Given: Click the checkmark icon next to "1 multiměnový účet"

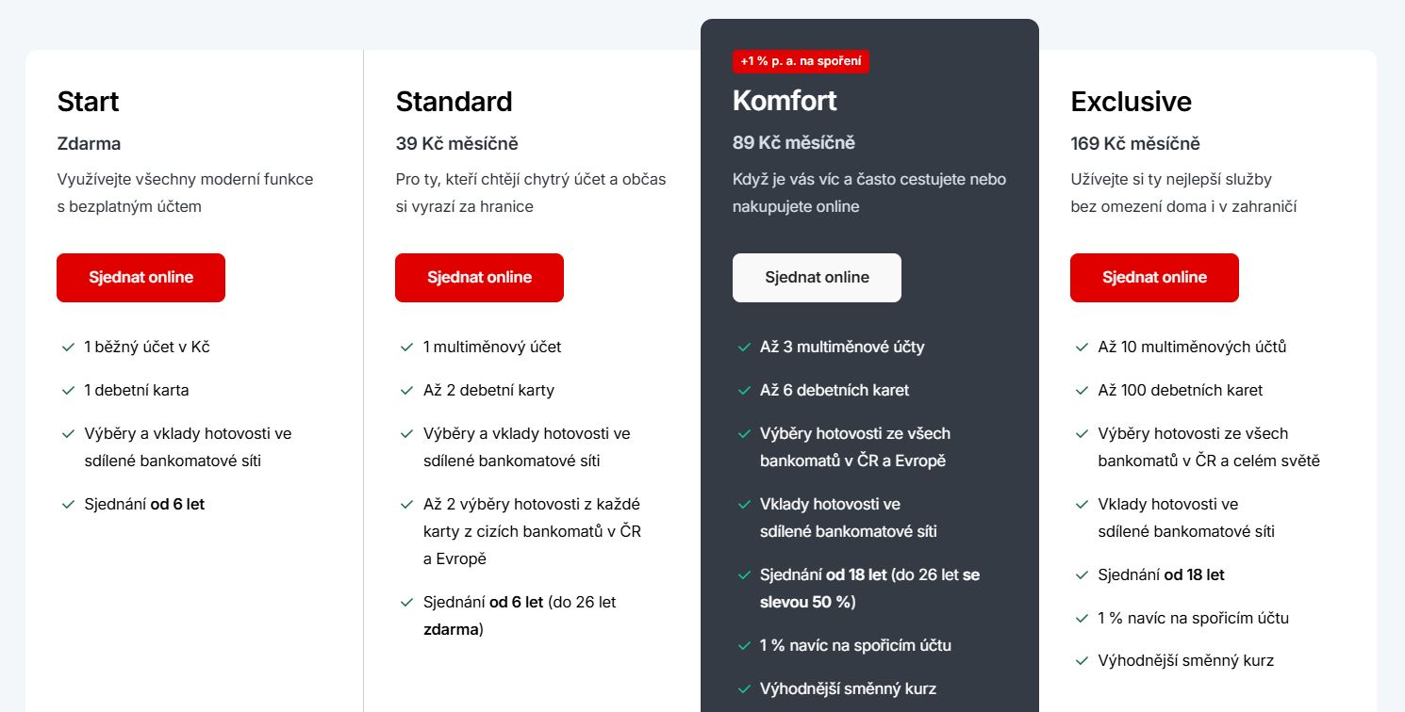Looking at the screenshot, I should click(x=406, y=348).
